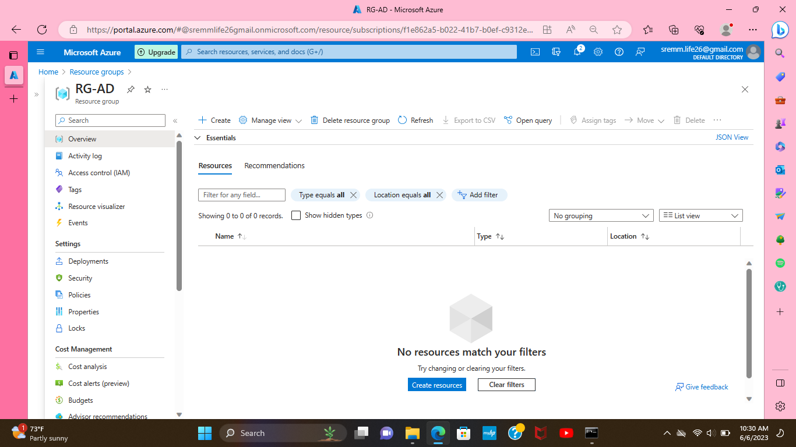Open Azure Cloud Shell
The width and height of the screenshot is (796, 447).
click(x=535, y=52)
